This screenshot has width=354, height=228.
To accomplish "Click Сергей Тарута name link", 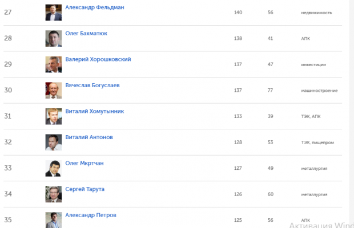I will pyautogui.click(x=86, y=189).
